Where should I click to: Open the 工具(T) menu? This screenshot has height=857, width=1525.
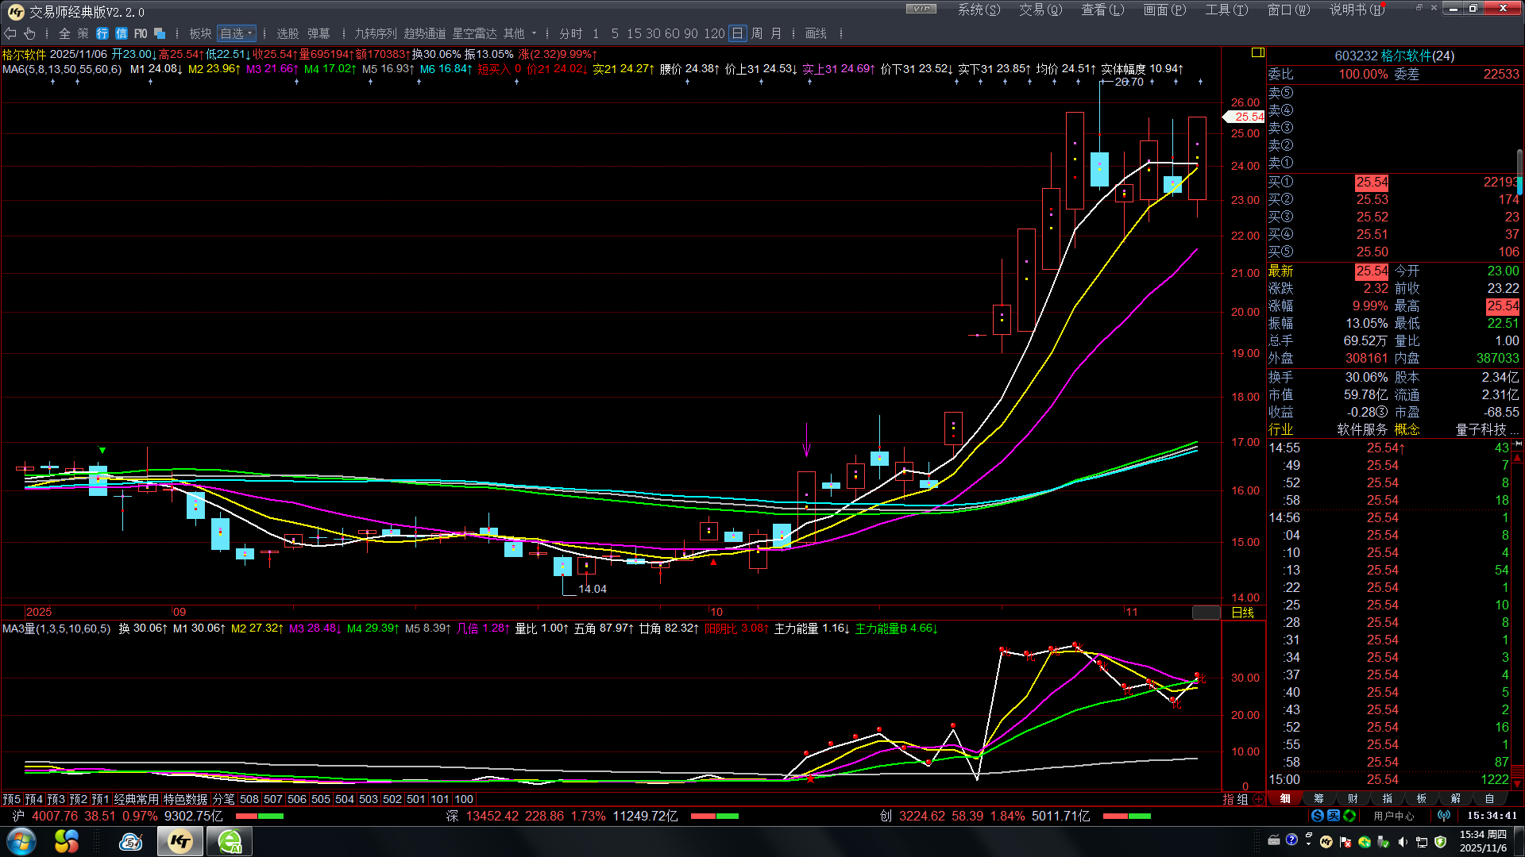coord(1226,10)
